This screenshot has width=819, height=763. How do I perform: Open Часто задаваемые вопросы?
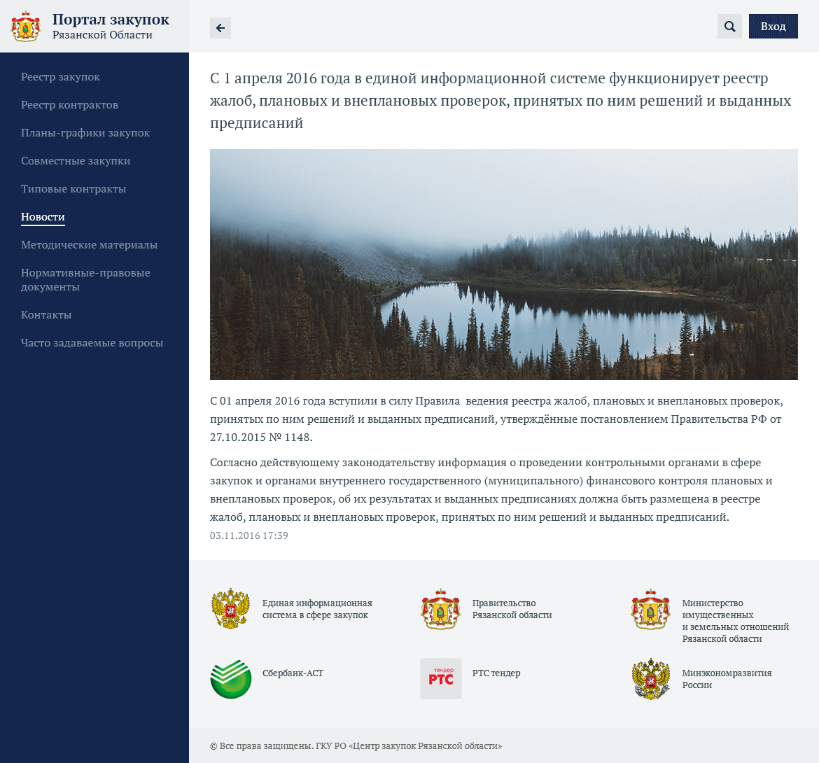[92, 343]
